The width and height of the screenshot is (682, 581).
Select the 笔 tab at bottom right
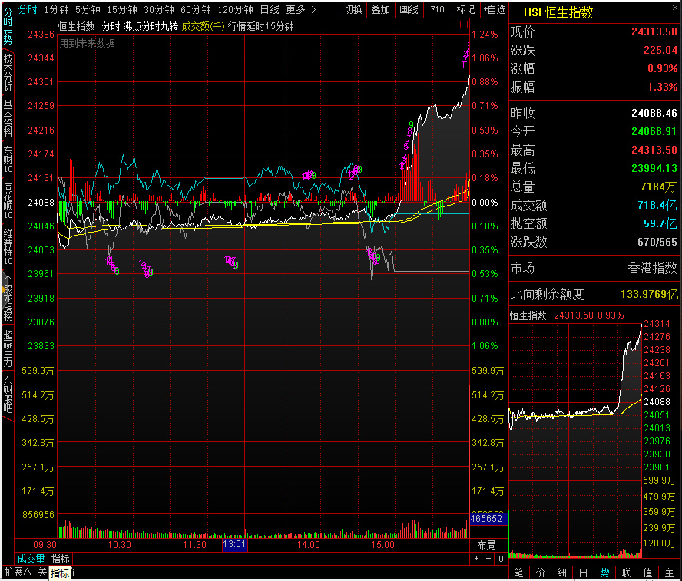coord(518,573)
